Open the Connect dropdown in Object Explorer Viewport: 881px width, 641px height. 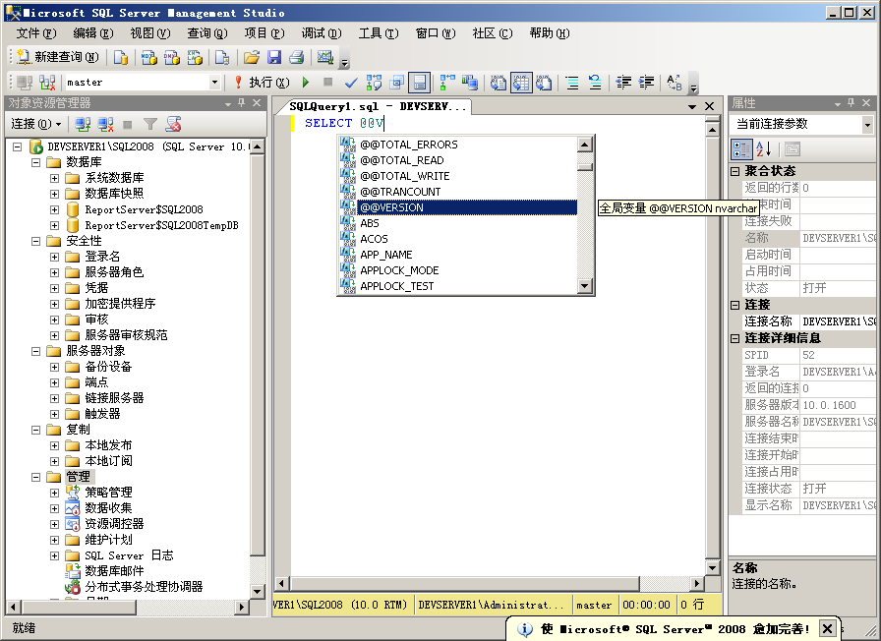pyautogui.click(x=36, y=124)
